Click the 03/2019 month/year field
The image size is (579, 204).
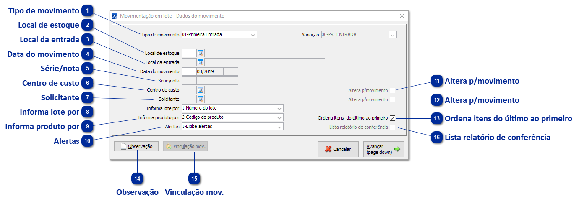pos(210,71)
